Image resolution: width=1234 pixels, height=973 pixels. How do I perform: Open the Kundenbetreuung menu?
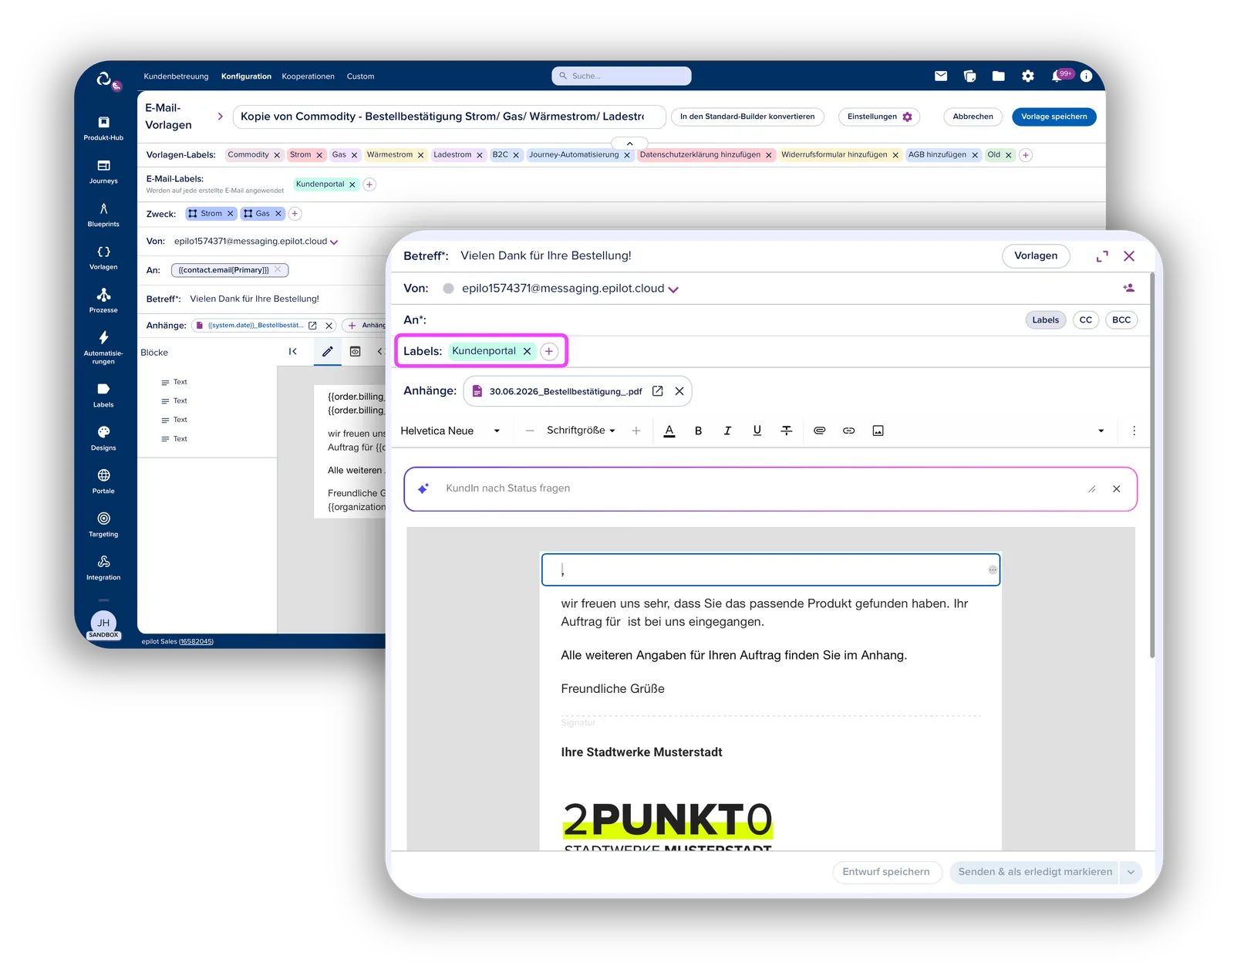click(176, 76)
